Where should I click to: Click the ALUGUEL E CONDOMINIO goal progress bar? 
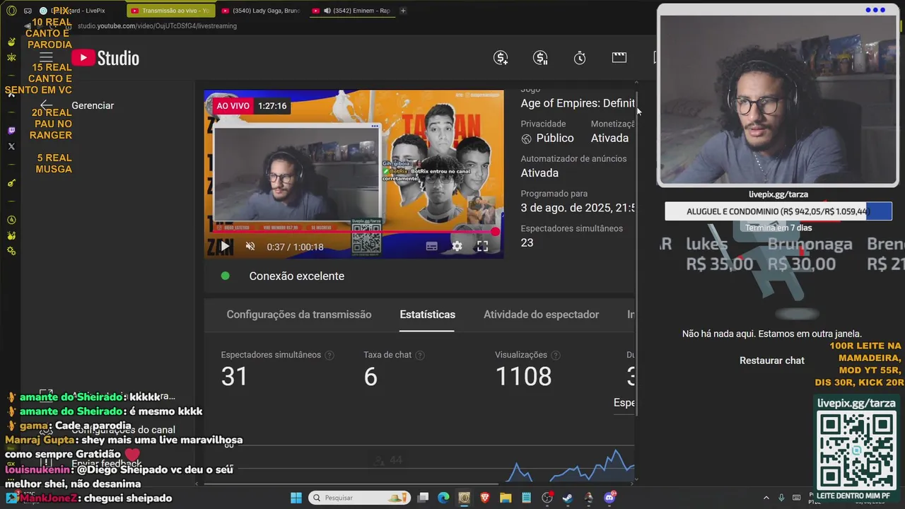coord(778,211)
